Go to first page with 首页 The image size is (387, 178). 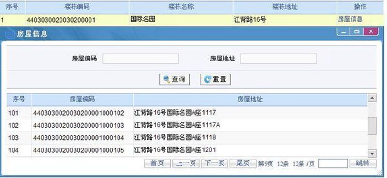coord(157,163)
